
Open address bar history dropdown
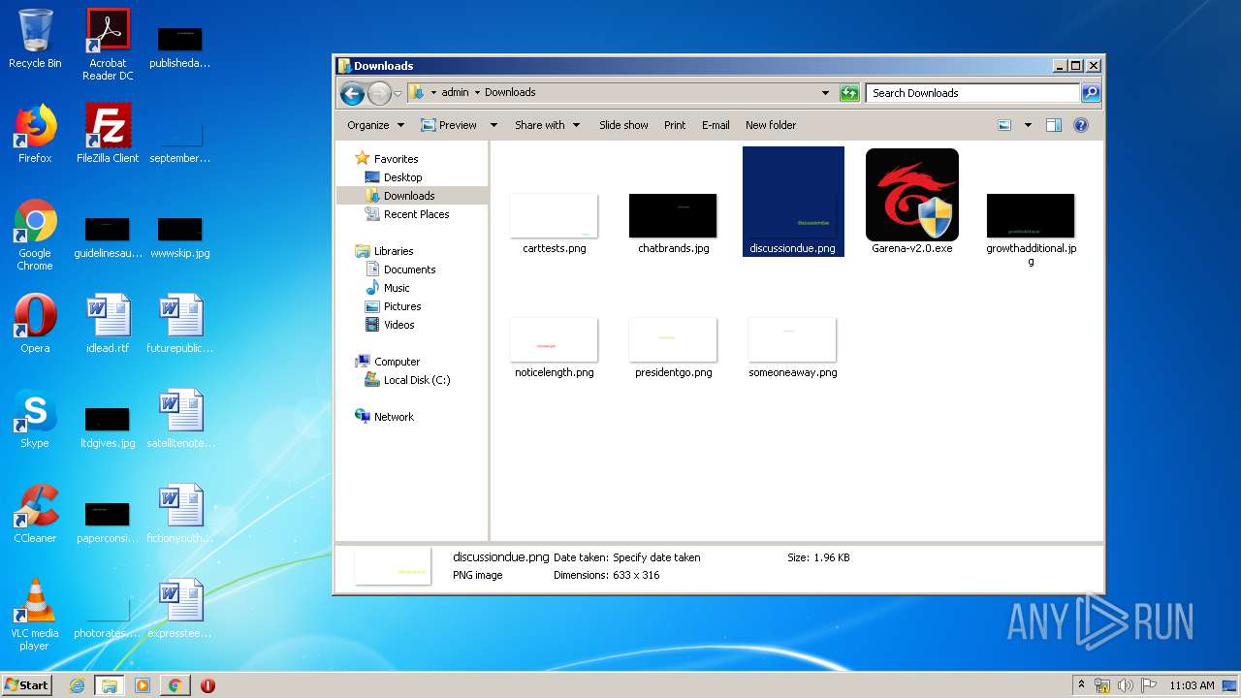[x=825, y=93]
